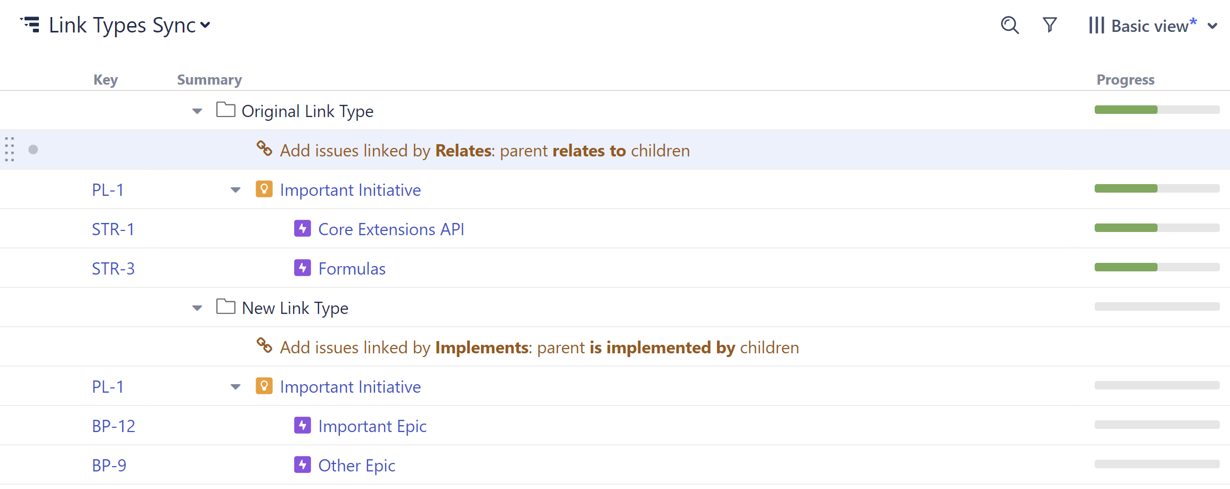Viewport: 1230px width, 489px height.
Task: Click the Original Link Type folder icon
Action: tap(225, 110)
